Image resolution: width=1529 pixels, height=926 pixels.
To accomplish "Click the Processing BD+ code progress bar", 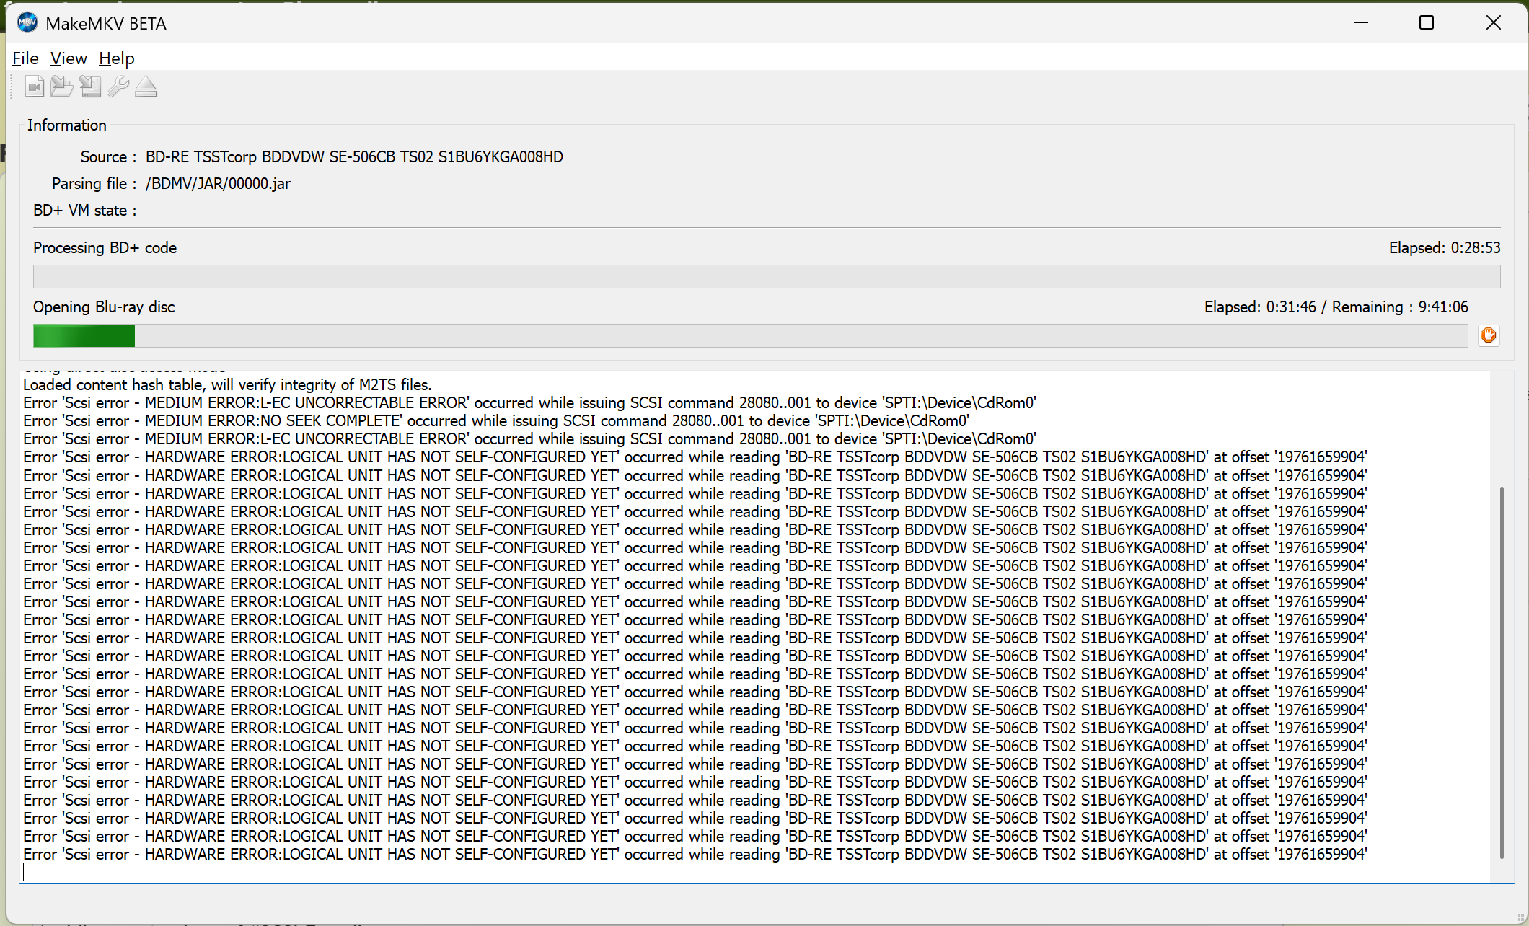I will [x=767, y=276].
